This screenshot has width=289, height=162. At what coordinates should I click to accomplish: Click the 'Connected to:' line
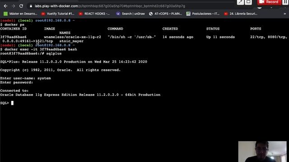[x=14, y=91]
